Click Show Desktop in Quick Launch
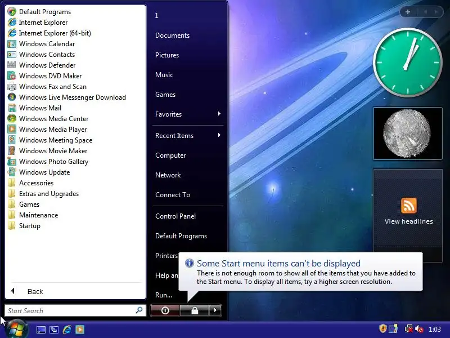 click(x=40, y=330)
